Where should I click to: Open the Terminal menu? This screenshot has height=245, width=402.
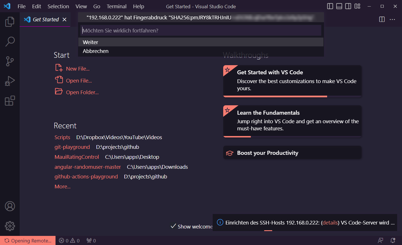click(116, 6)
